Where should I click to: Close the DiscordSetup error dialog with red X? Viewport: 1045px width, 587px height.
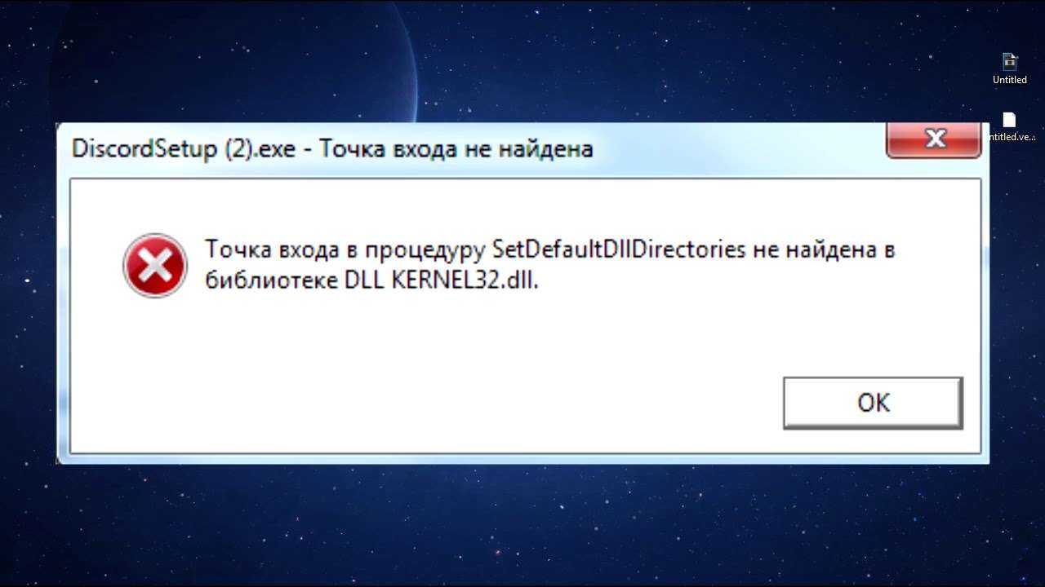(934, 139)
